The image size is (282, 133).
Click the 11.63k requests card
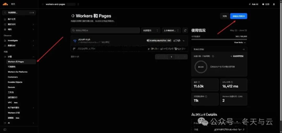pos(205,85)
